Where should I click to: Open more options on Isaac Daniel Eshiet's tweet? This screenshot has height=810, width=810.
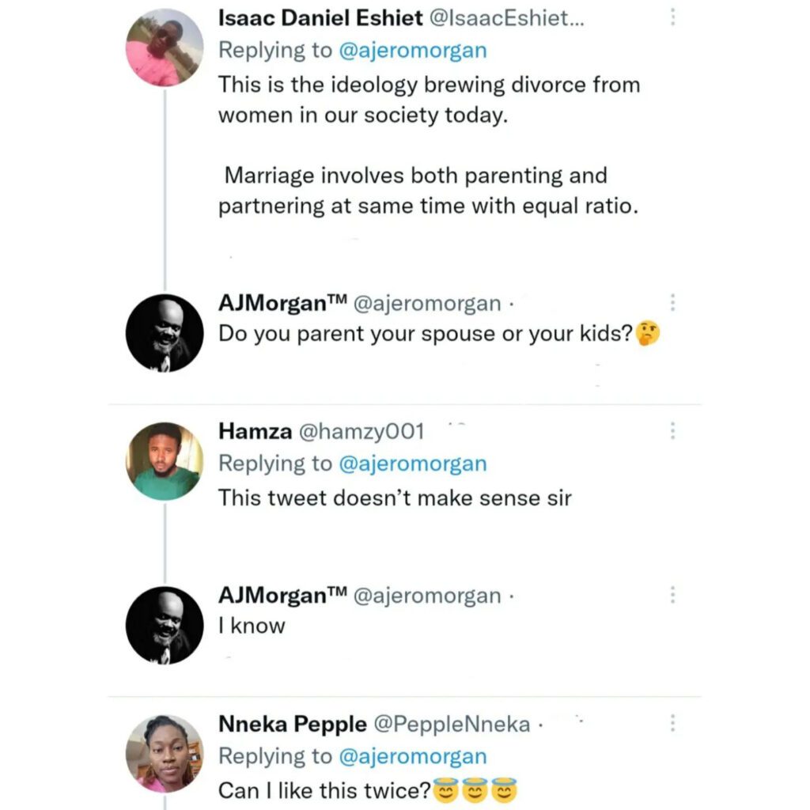click(672, 18)
